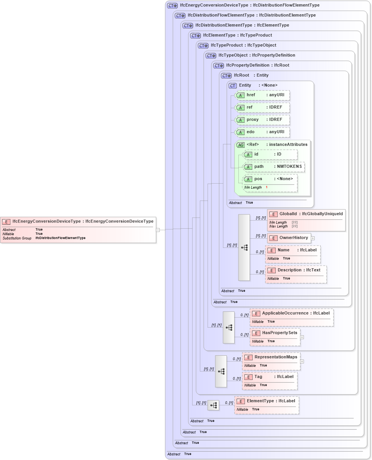Click the E icon of Description element
Viewport: 372px width, 460px height.
(271, 270)
